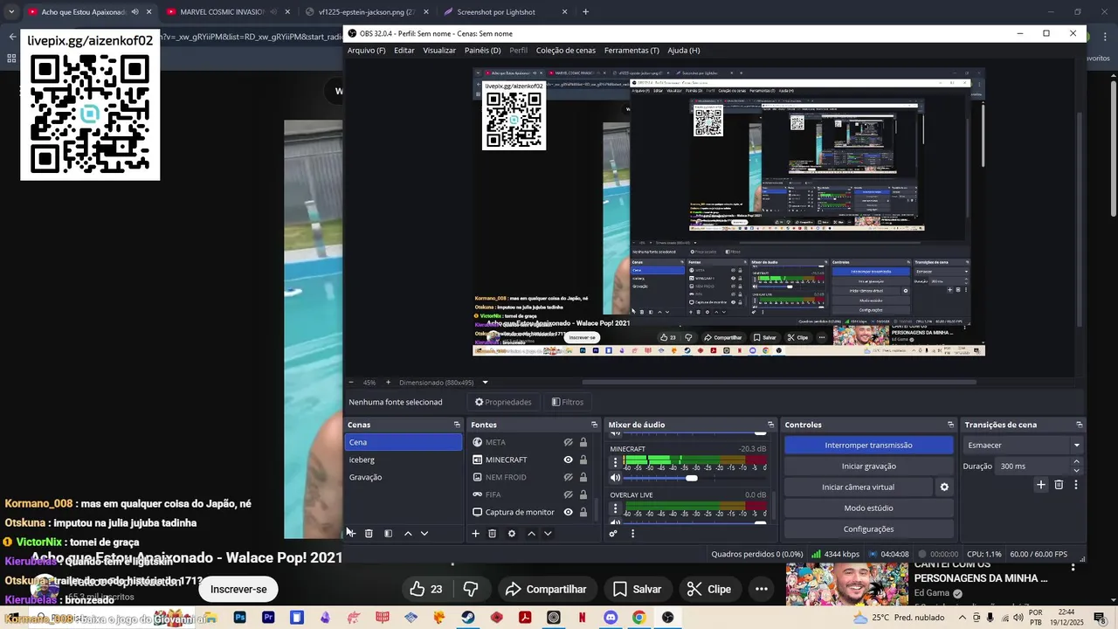Edit the transition Duração 300 ms field
Viewport: 1118px width, 629px height.
point(1032,467)
